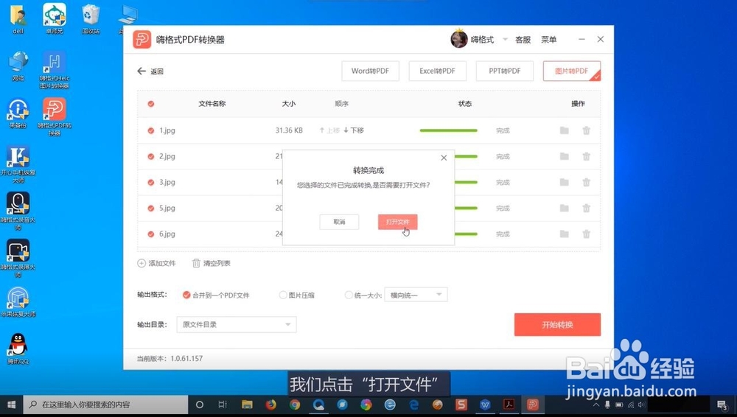This screenshot has height=417, width=737.
Task: Select 苹果恢复大师 desktop icon
Action: coord(18,302)
